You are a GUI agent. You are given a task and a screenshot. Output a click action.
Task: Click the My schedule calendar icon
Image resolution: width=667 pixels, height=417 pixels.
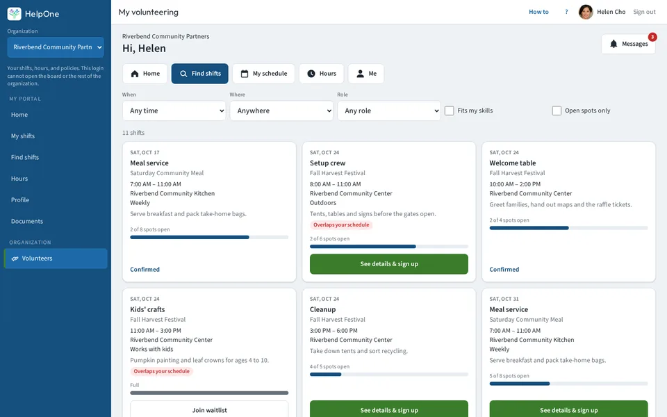coord(245,74)
